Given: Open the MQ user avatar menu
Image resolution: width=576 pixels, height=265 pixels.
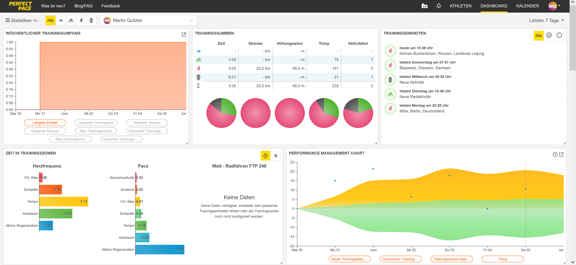Looking at the screenshot, I should coord(554,6).
